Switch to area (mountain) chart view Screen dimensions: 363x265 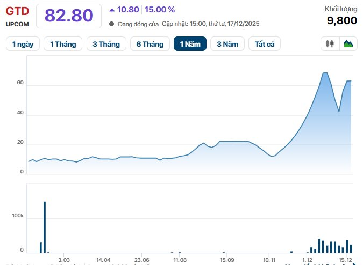(x=348, y=44)
